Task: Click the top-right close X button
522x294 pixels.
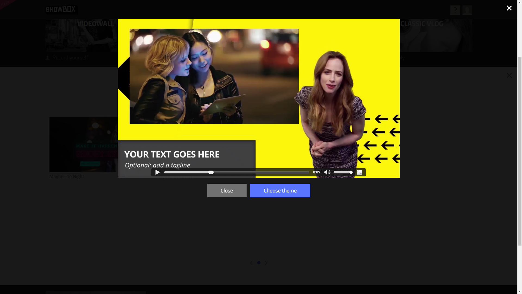Action: coord(509,8)
